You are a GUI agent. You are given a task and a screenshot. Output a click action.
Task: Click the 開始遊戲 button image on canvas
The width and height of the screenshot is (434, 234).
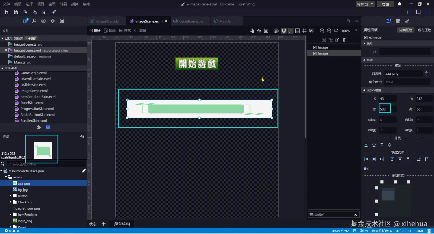197,64
